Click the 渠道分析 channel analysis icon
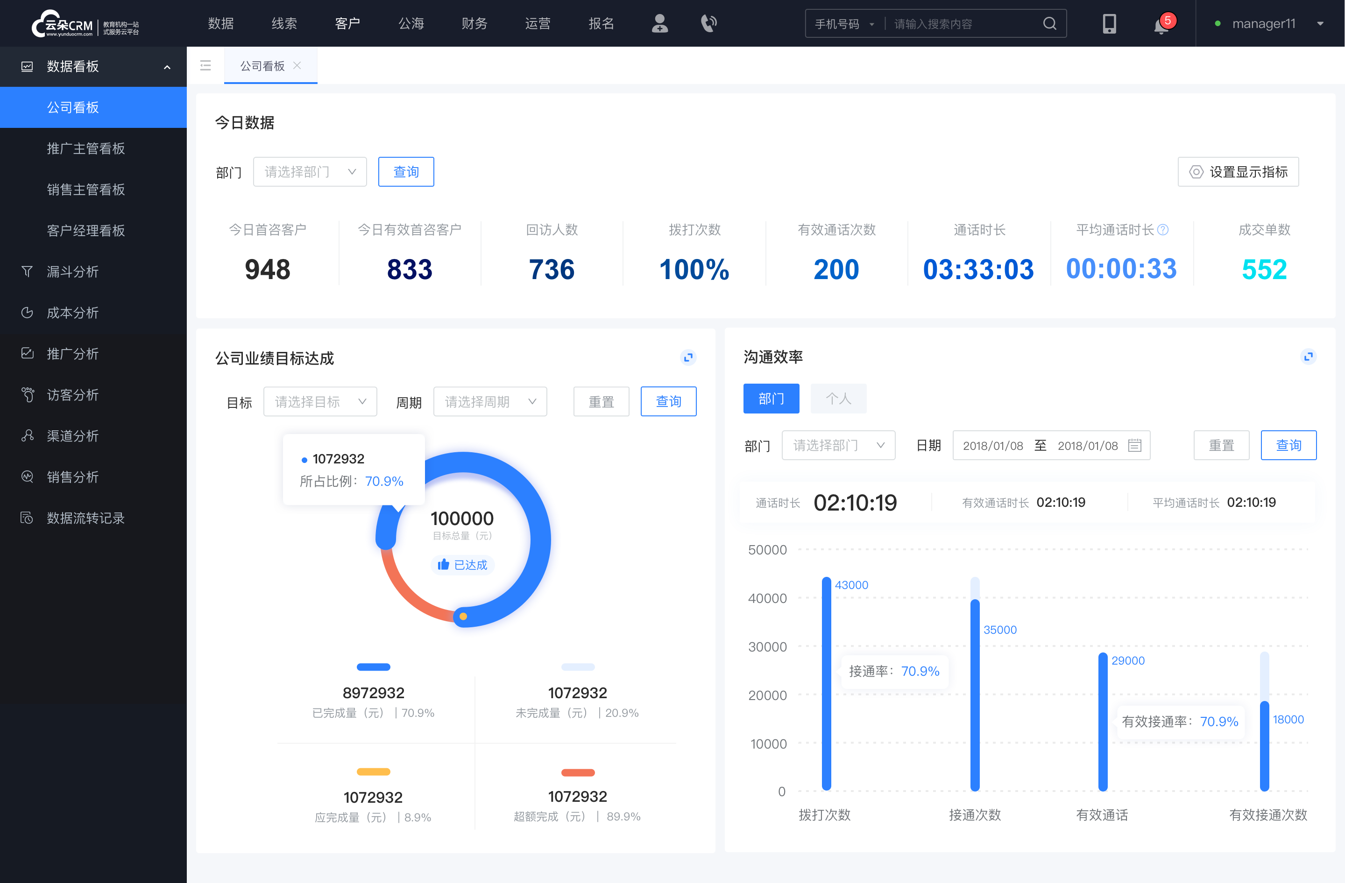This screenshot has height=883, width=1345. [28, 434]
